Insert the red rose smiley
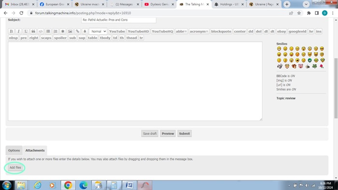 [x=322, y=66]
